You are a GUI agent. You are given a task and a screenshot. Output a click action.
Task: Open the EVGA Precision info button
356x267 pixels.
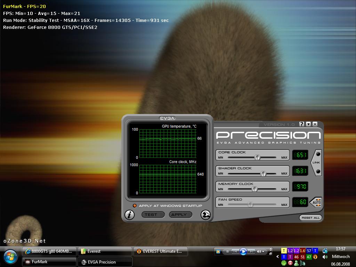click(x=129, y=215)
